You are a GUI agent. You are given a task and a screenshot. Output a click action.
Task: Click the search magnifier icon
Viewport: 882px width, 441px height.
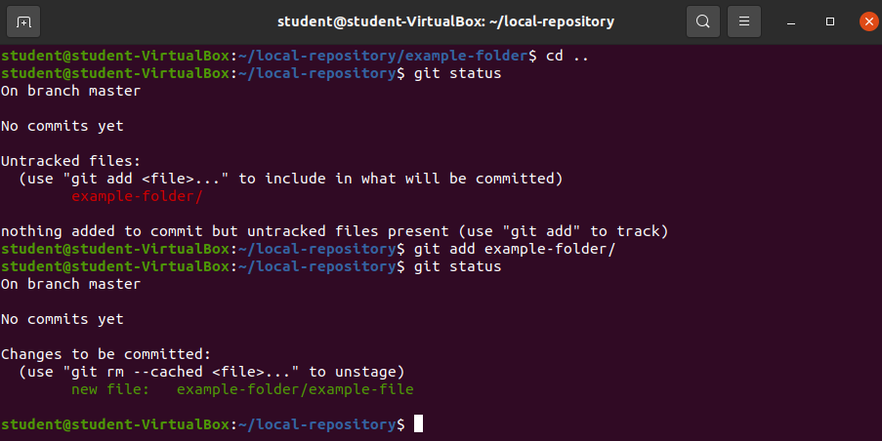[x=702, y=20]
